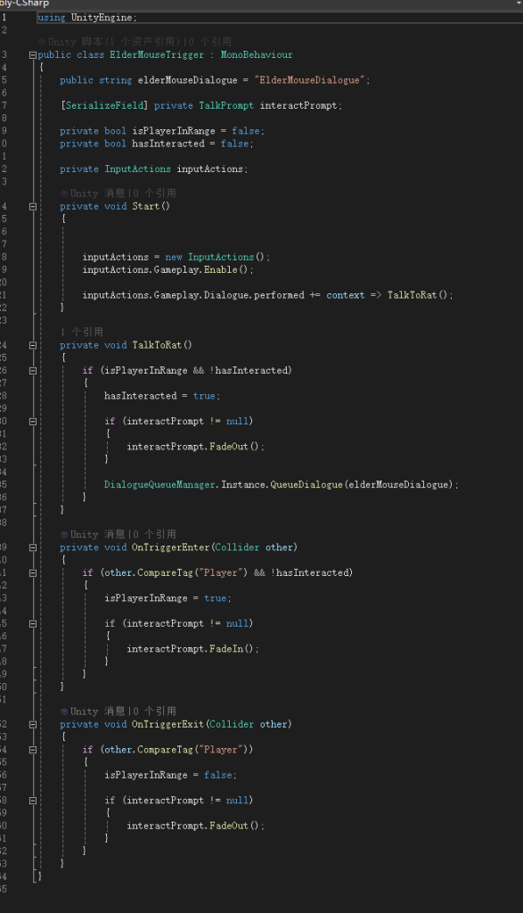Open 'Unity 消息' CodeLens above OnTriggerEnter
Image resolution: width=523 pixels, height=913 pixels.
97,535
